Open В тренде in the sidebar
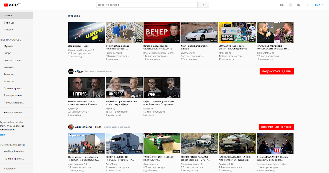This screenshot has height=173, width=329. 16,23
